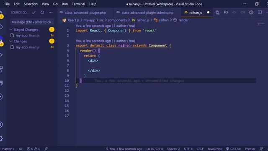This screenshot has width=268, height=151.
Task: Click the commit checkmark in Source Control
Action: click(x=34, y=12)
